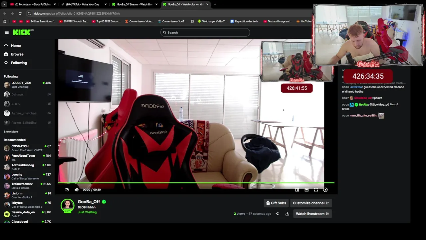Open a new browser tab
This screenshot has width=426, height=240.
pos(215,4)
